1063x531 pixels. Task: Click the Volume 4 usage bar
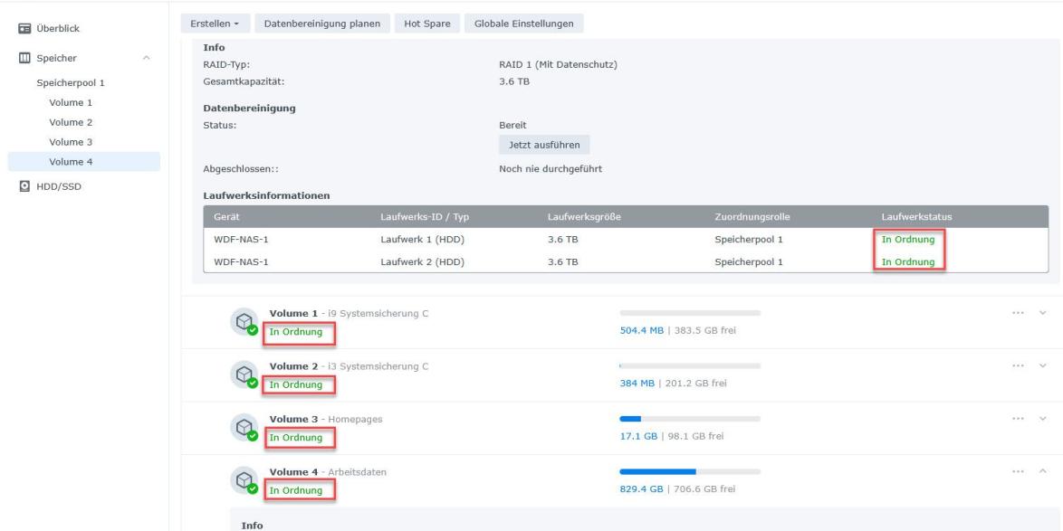[x=689, y=471]
